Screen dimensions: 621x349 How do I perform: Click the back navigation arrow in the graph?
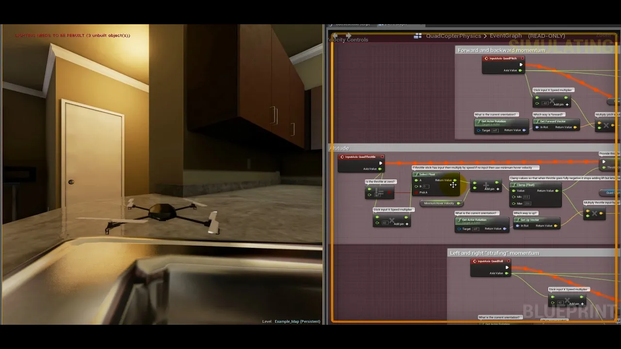coord(335,36)
